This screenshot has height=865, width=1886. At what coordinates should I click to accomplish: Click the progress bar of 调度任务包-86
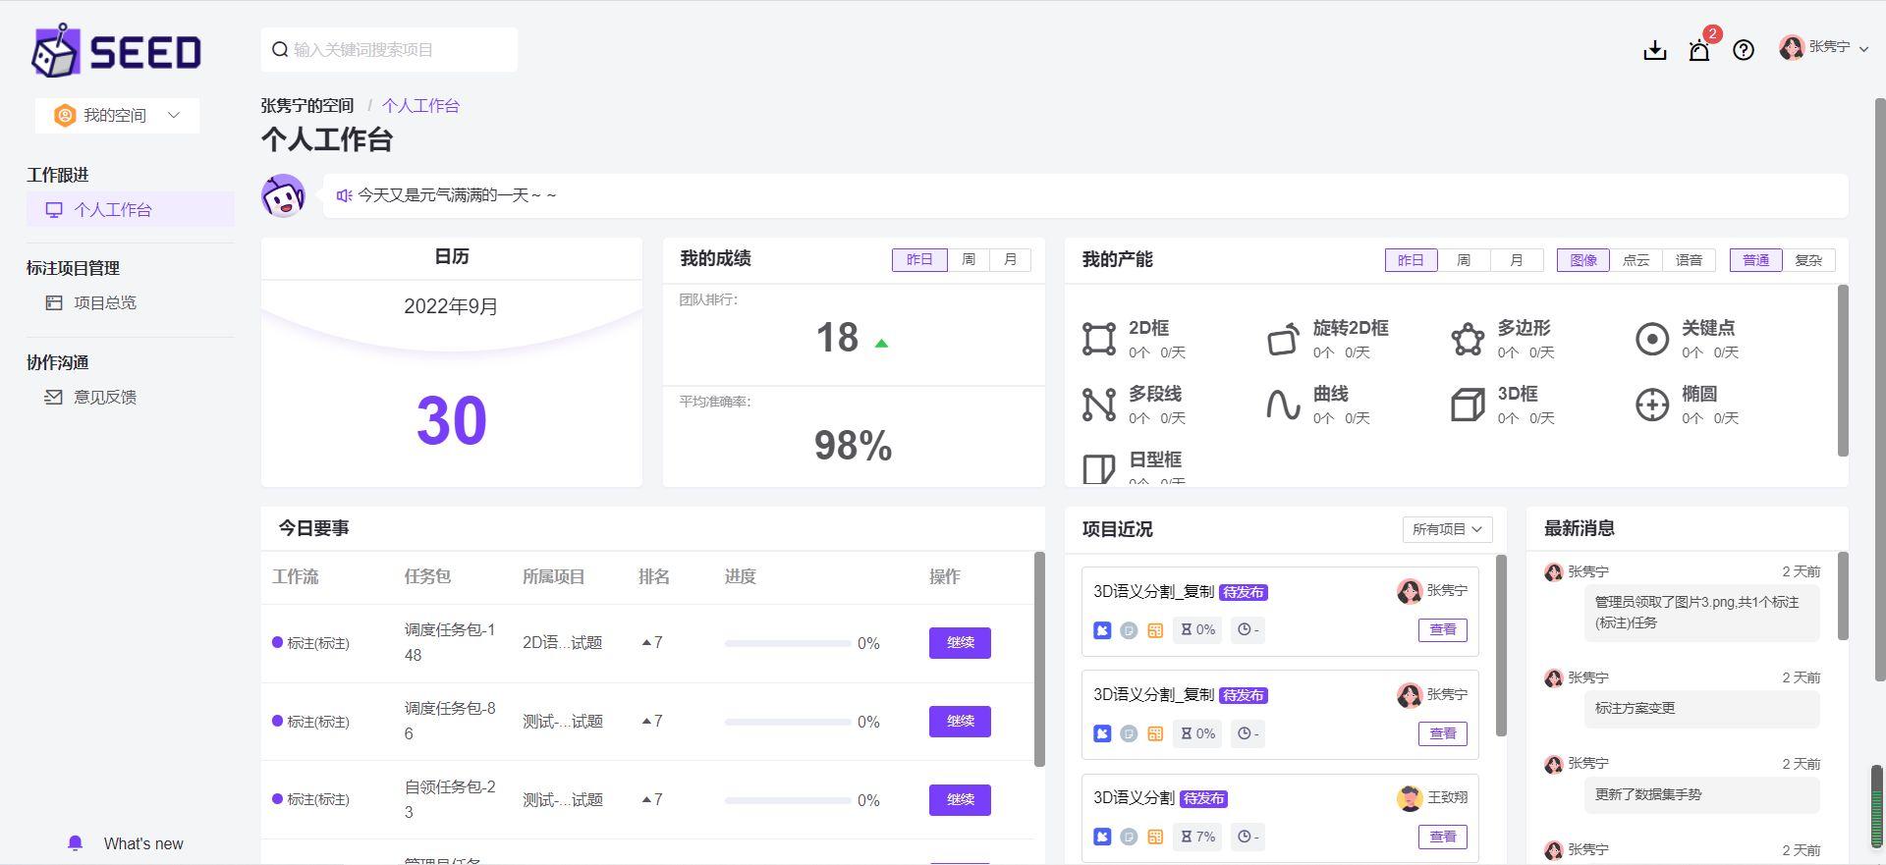[x=788, y=722]
